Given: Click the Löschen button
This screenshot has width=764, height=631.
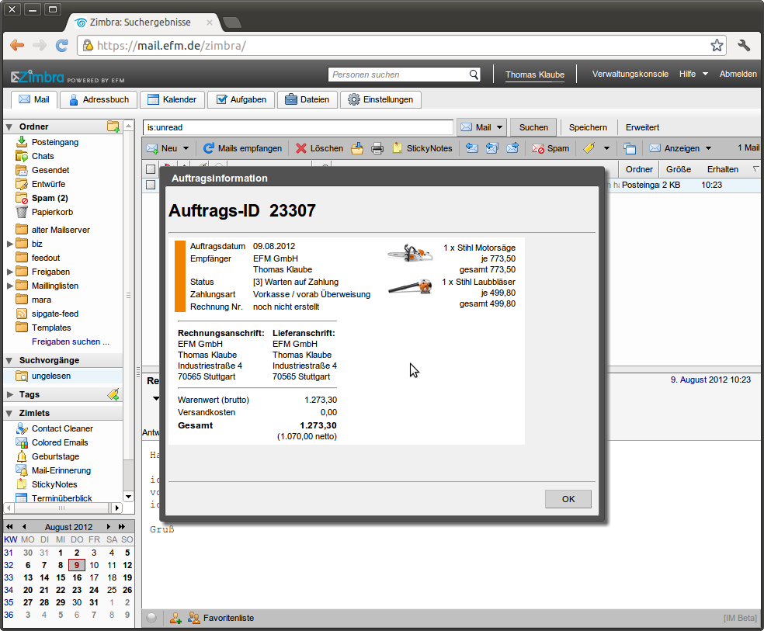Looking at the screenshot, I should click(320, 148).
